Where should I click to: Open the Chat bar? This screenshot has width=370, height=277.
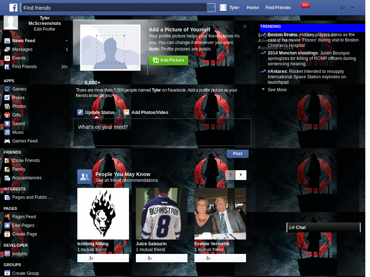coord(323,228)
